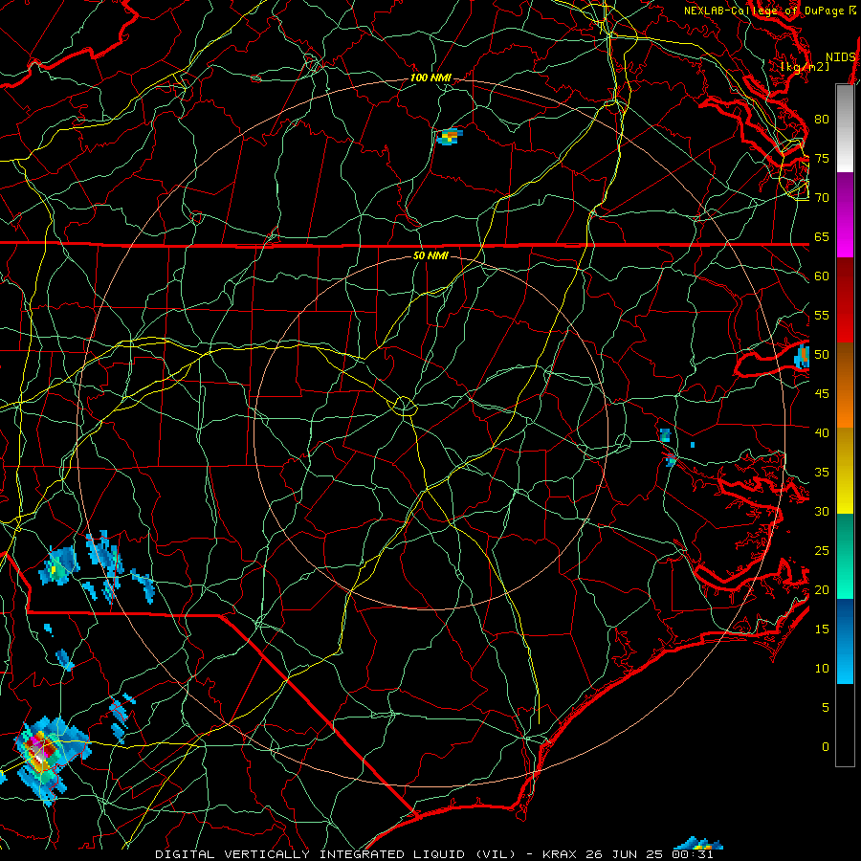Select the 75 value on the color scale

(x=822, y=158)
